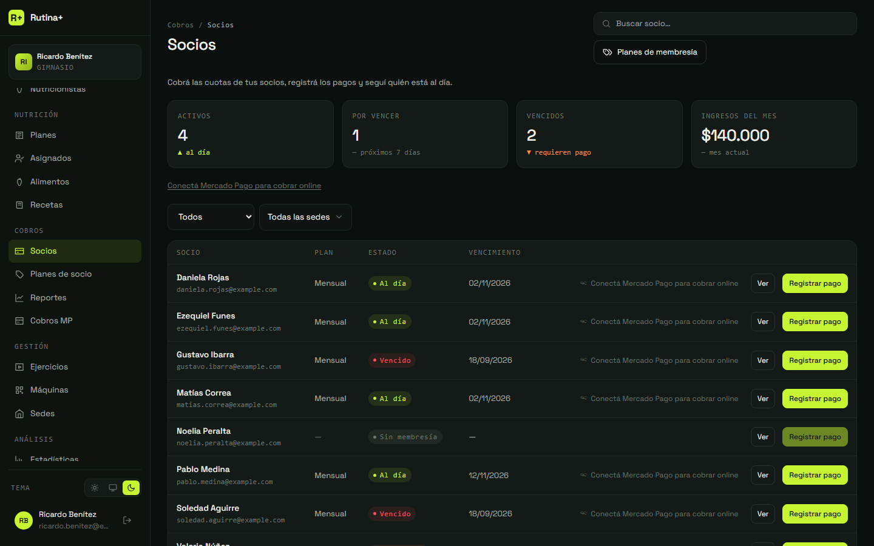Click the Sin membresía status badge
This screenshot has width=874, height=546.
[405, 437]
